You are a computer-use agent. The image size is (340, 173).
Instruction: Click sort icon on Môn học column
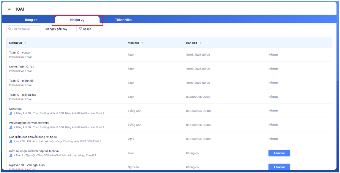pos(143,43)
